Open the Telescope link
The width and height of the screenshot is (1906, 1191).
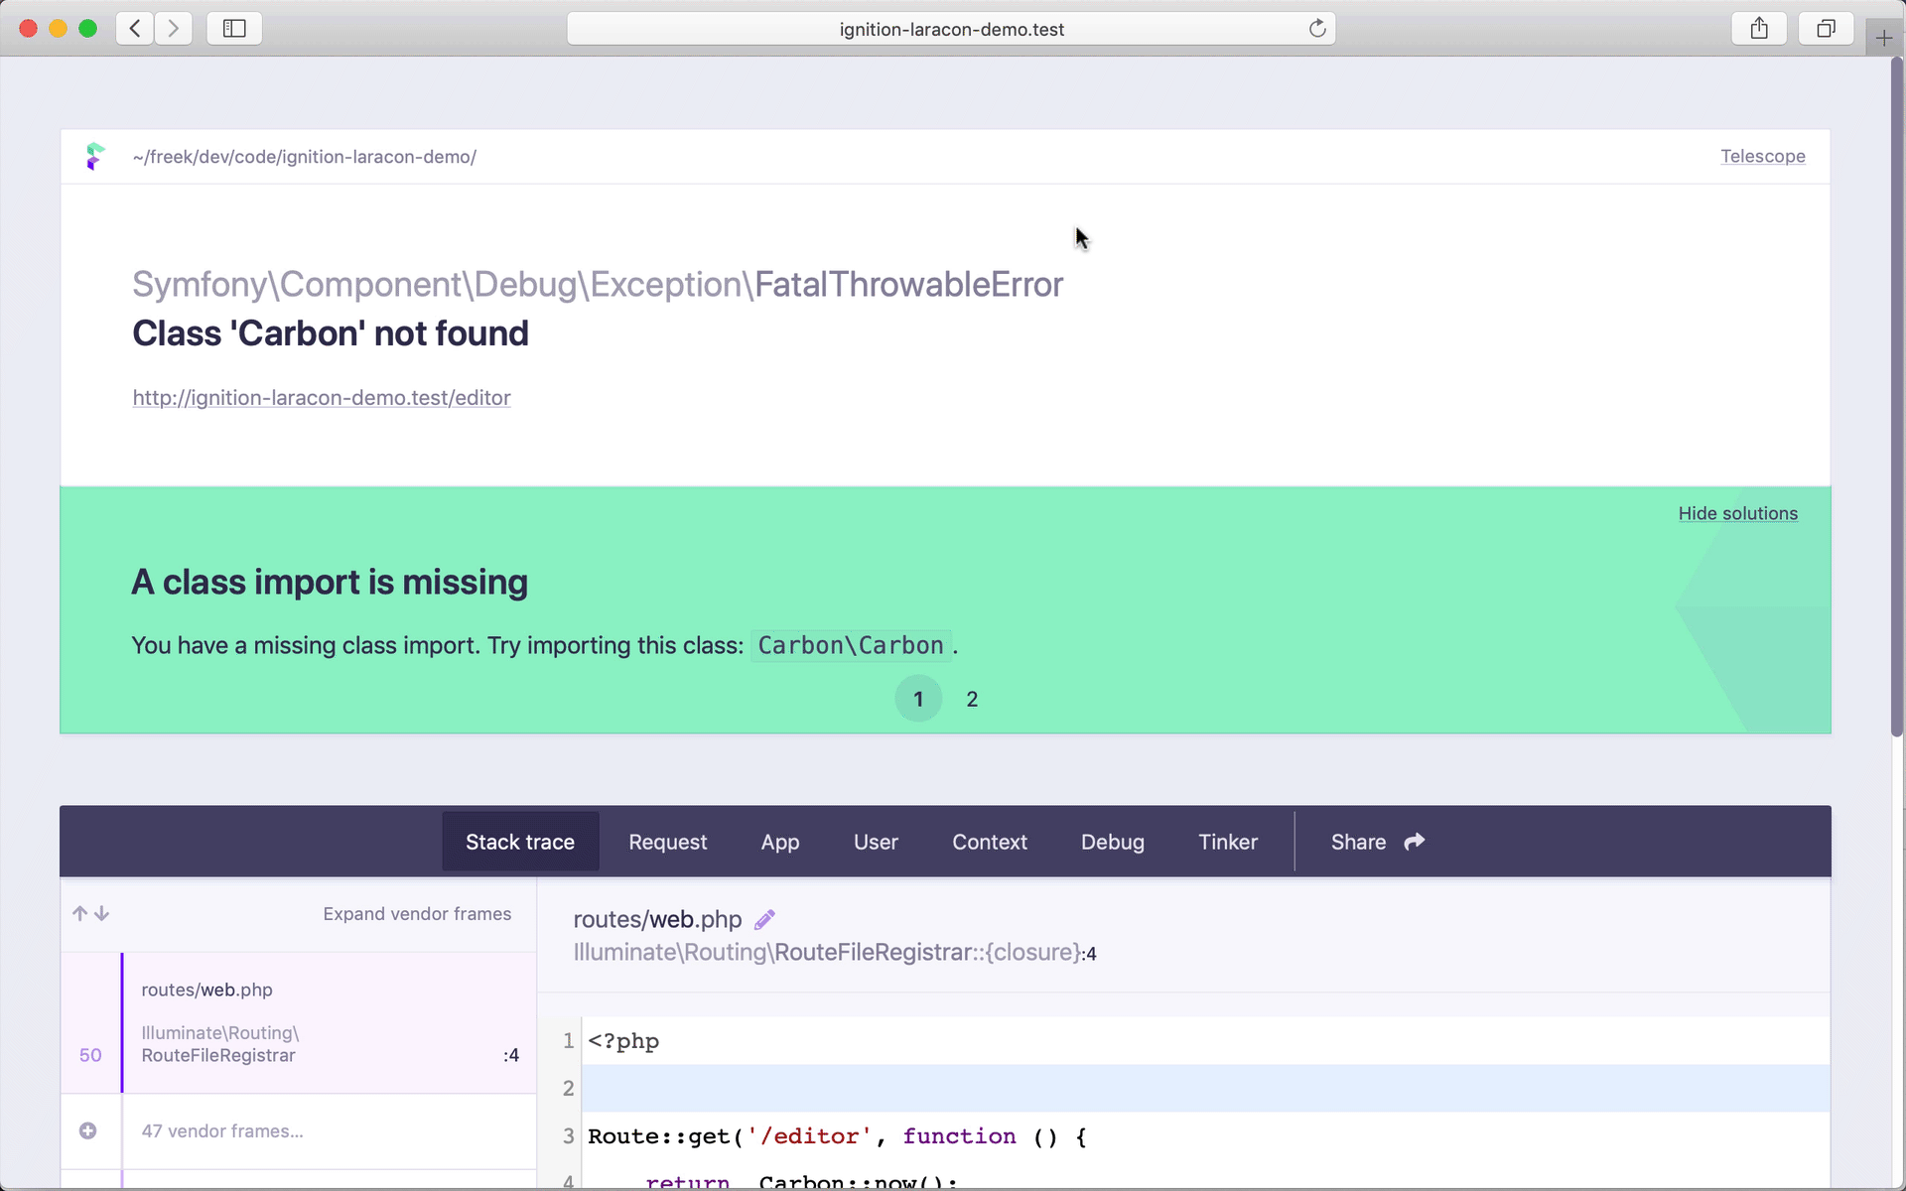[1762, 157]
